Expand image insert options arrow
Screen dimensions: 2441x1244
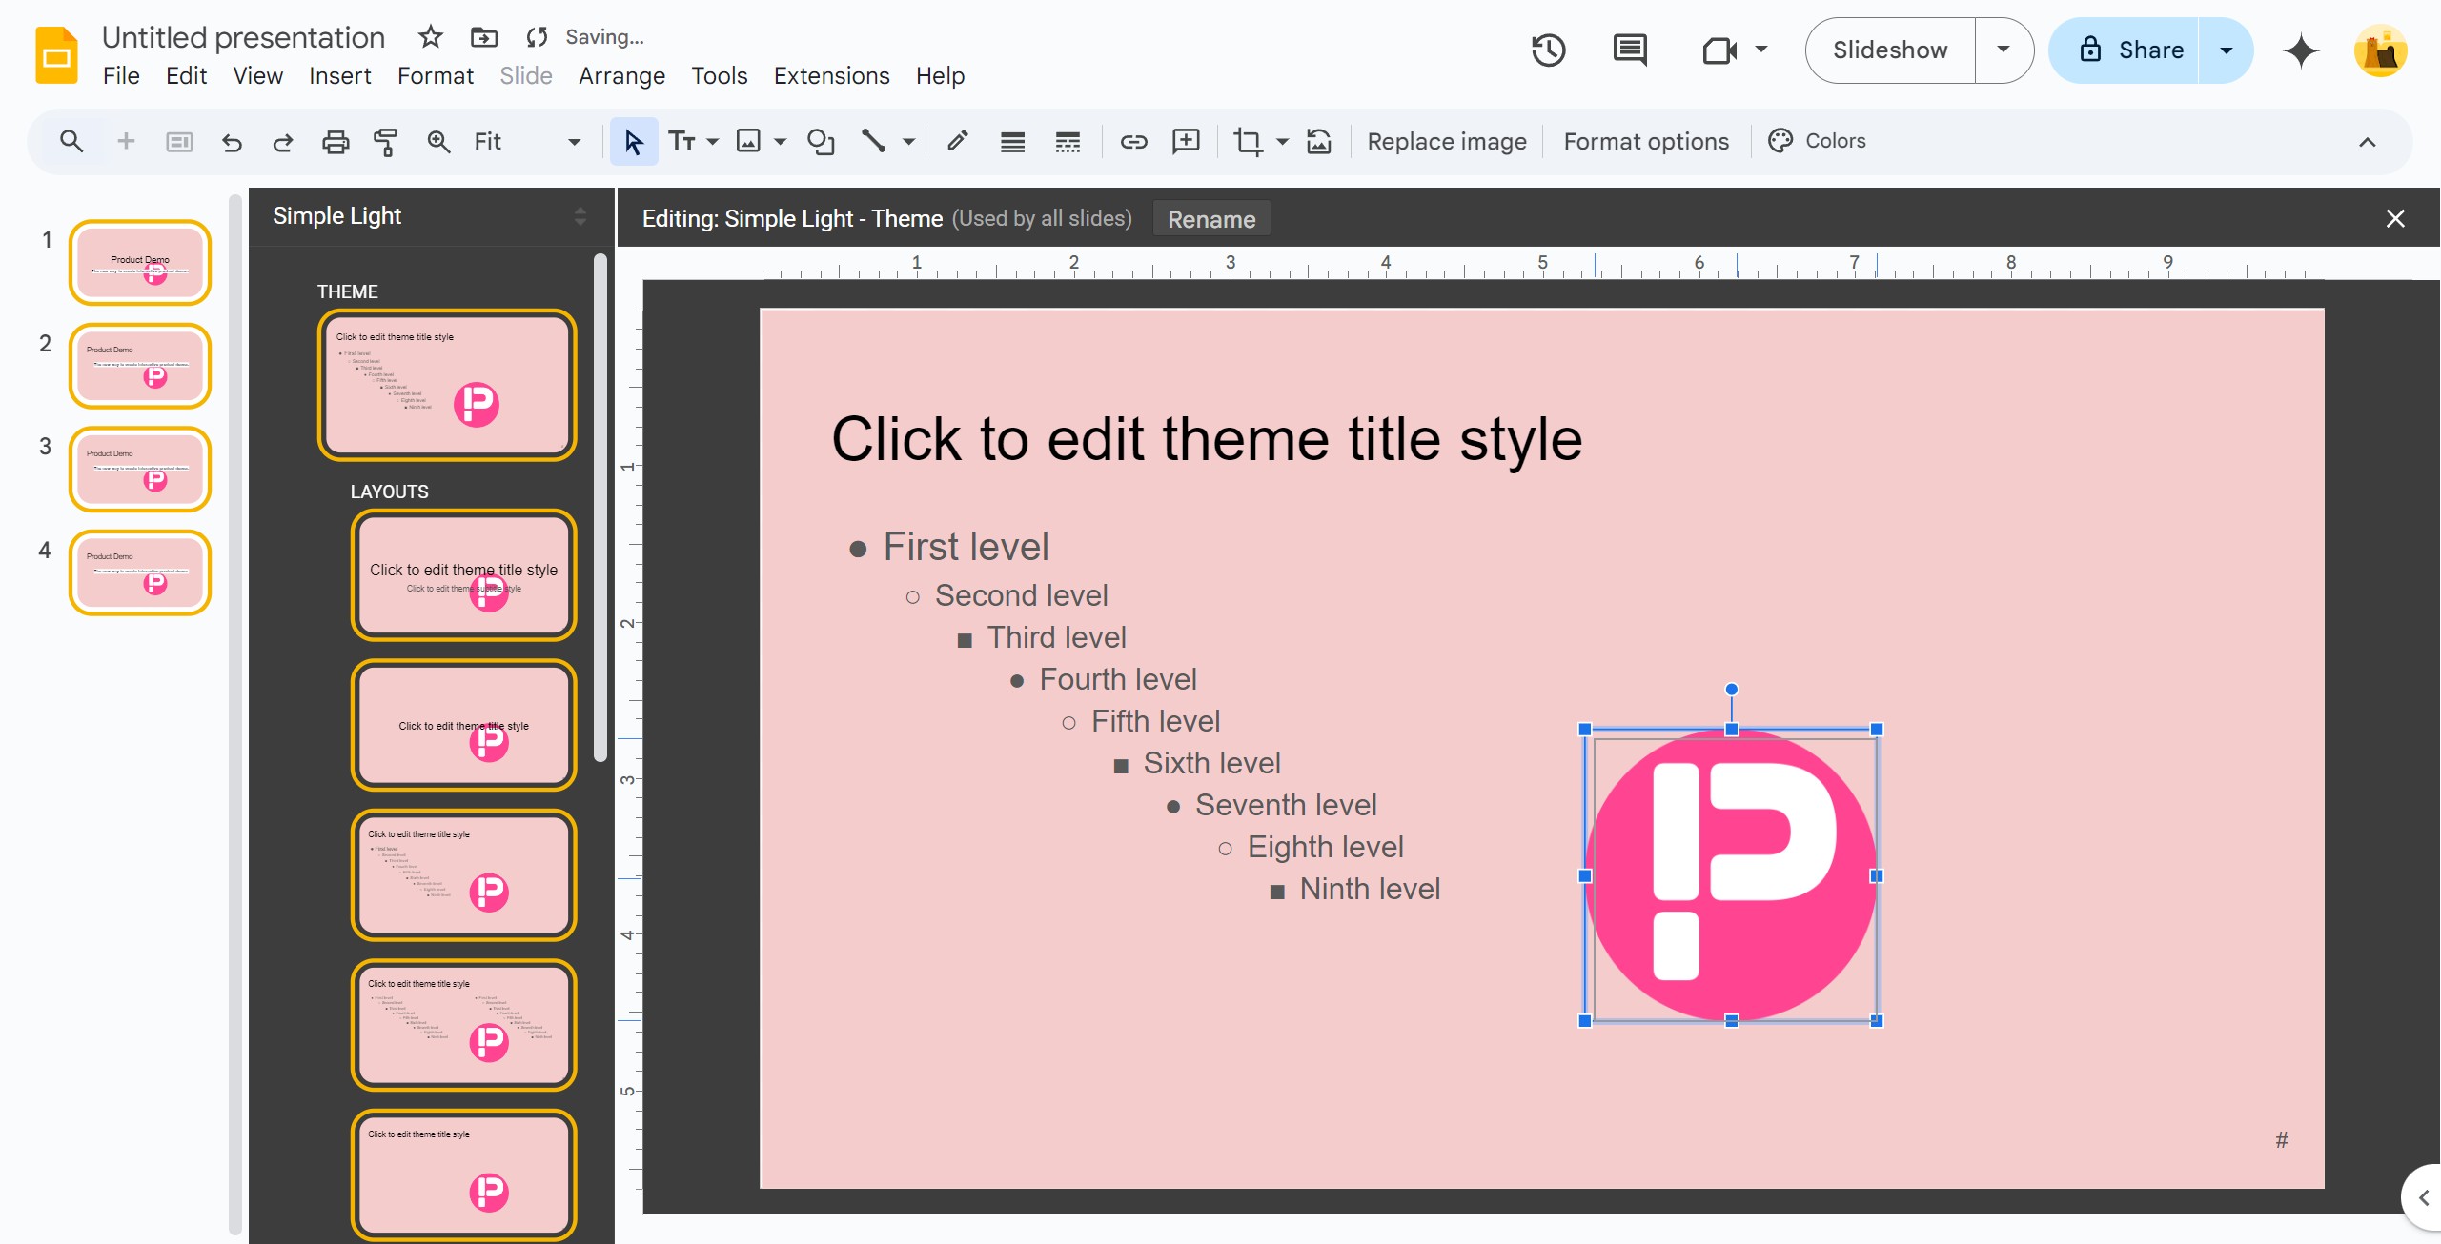pos(780,141)
